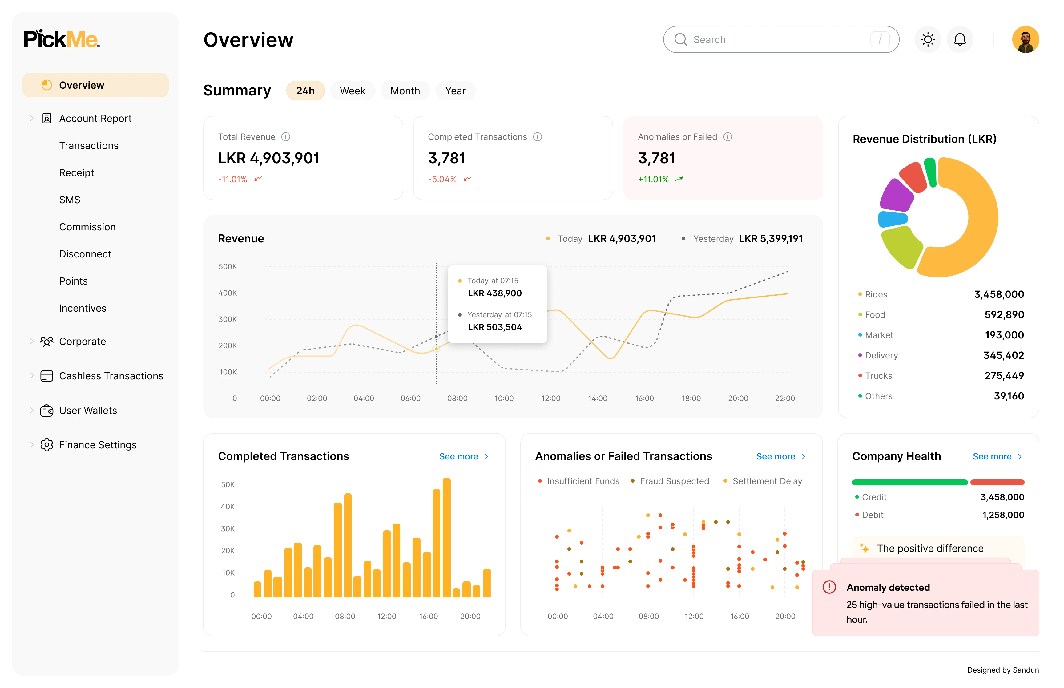Toggle Settlement Delay legend item
The image size is (1064, 688).
[x=763, y=481]
